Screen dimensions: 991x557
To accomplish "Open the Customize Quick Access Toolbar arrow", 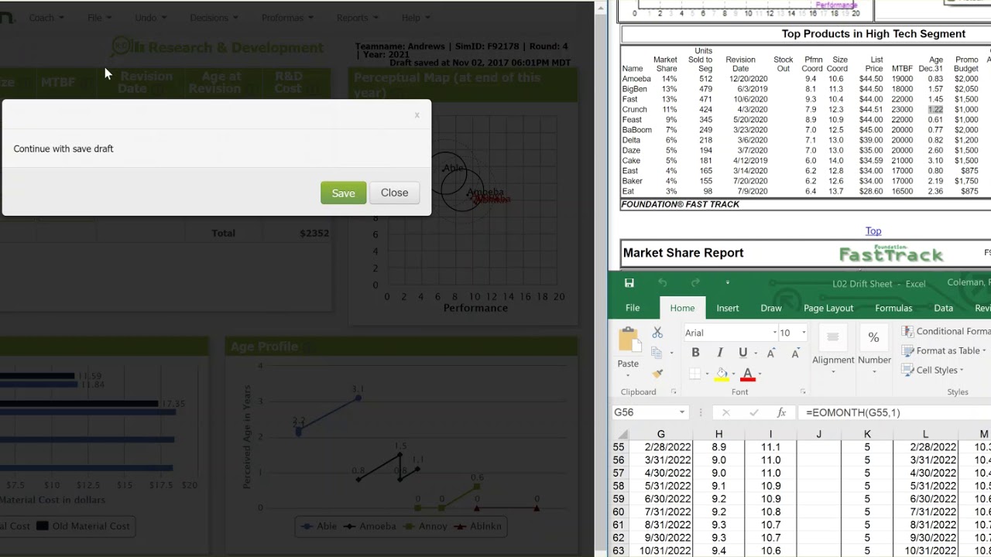I will [x=727, y=283].
